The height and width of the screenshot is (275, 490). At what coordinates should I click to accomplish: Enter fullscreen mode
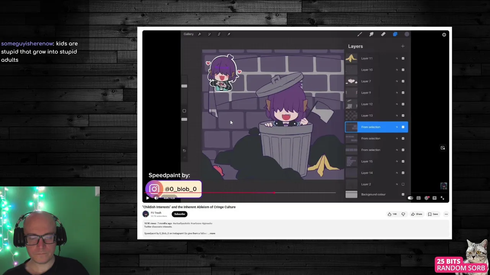click(x=443, y=198)
